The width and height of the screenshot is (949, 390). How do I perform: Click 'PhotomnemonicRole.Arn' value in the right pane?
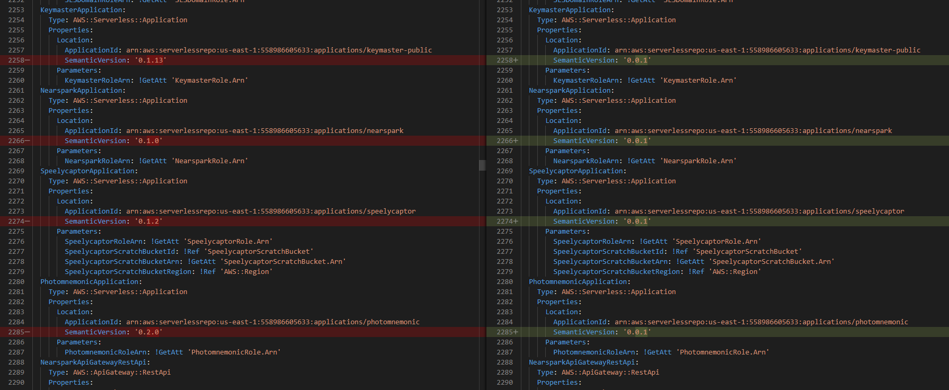pyautogui.click(x=723, y=352)
